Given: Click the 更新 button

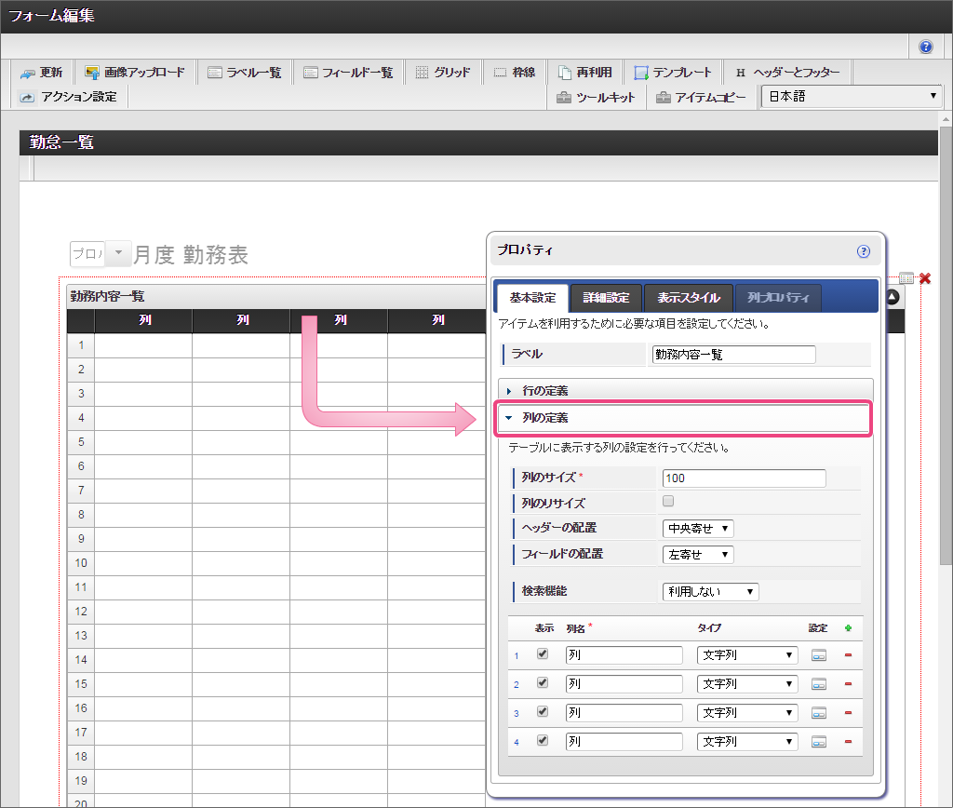Looking at the screenshot, I should click(42, 73).
